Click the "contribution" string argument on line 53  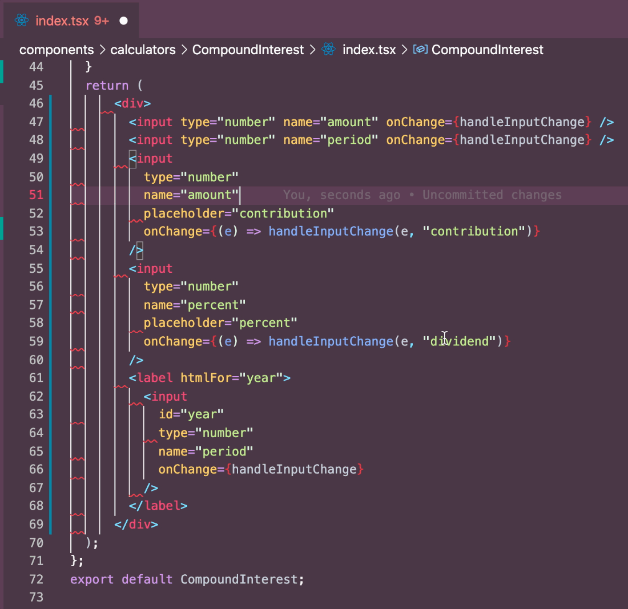click(474, 231)
